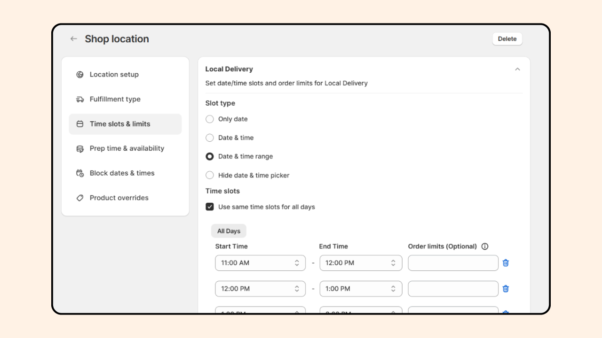This screenshot has width=602, height=338.
Task: Click the Time slots heading
Action: [x=222, y=191]
